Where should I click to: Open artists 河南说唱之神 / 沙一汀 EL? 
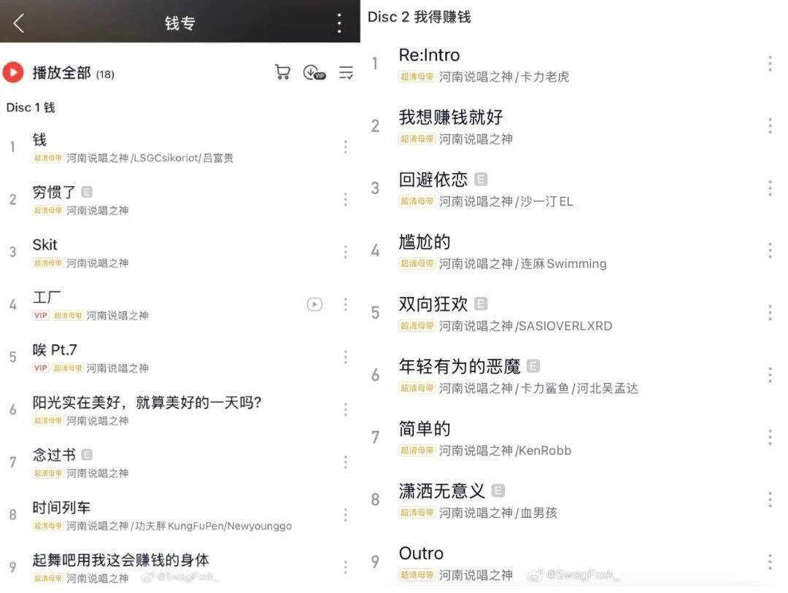click(x=506, y=201)
